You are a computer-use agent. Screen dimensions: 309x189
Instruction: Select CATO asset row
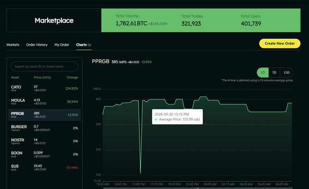point(45,88)
